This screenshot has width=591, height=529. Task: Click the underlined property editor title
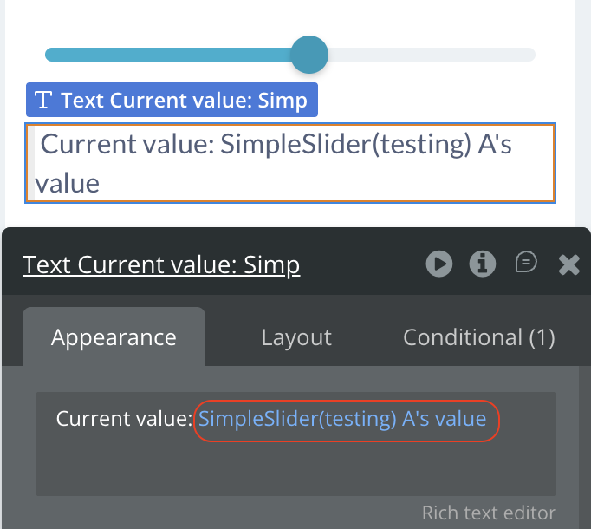pyautogui.click(x=161, y=264)
